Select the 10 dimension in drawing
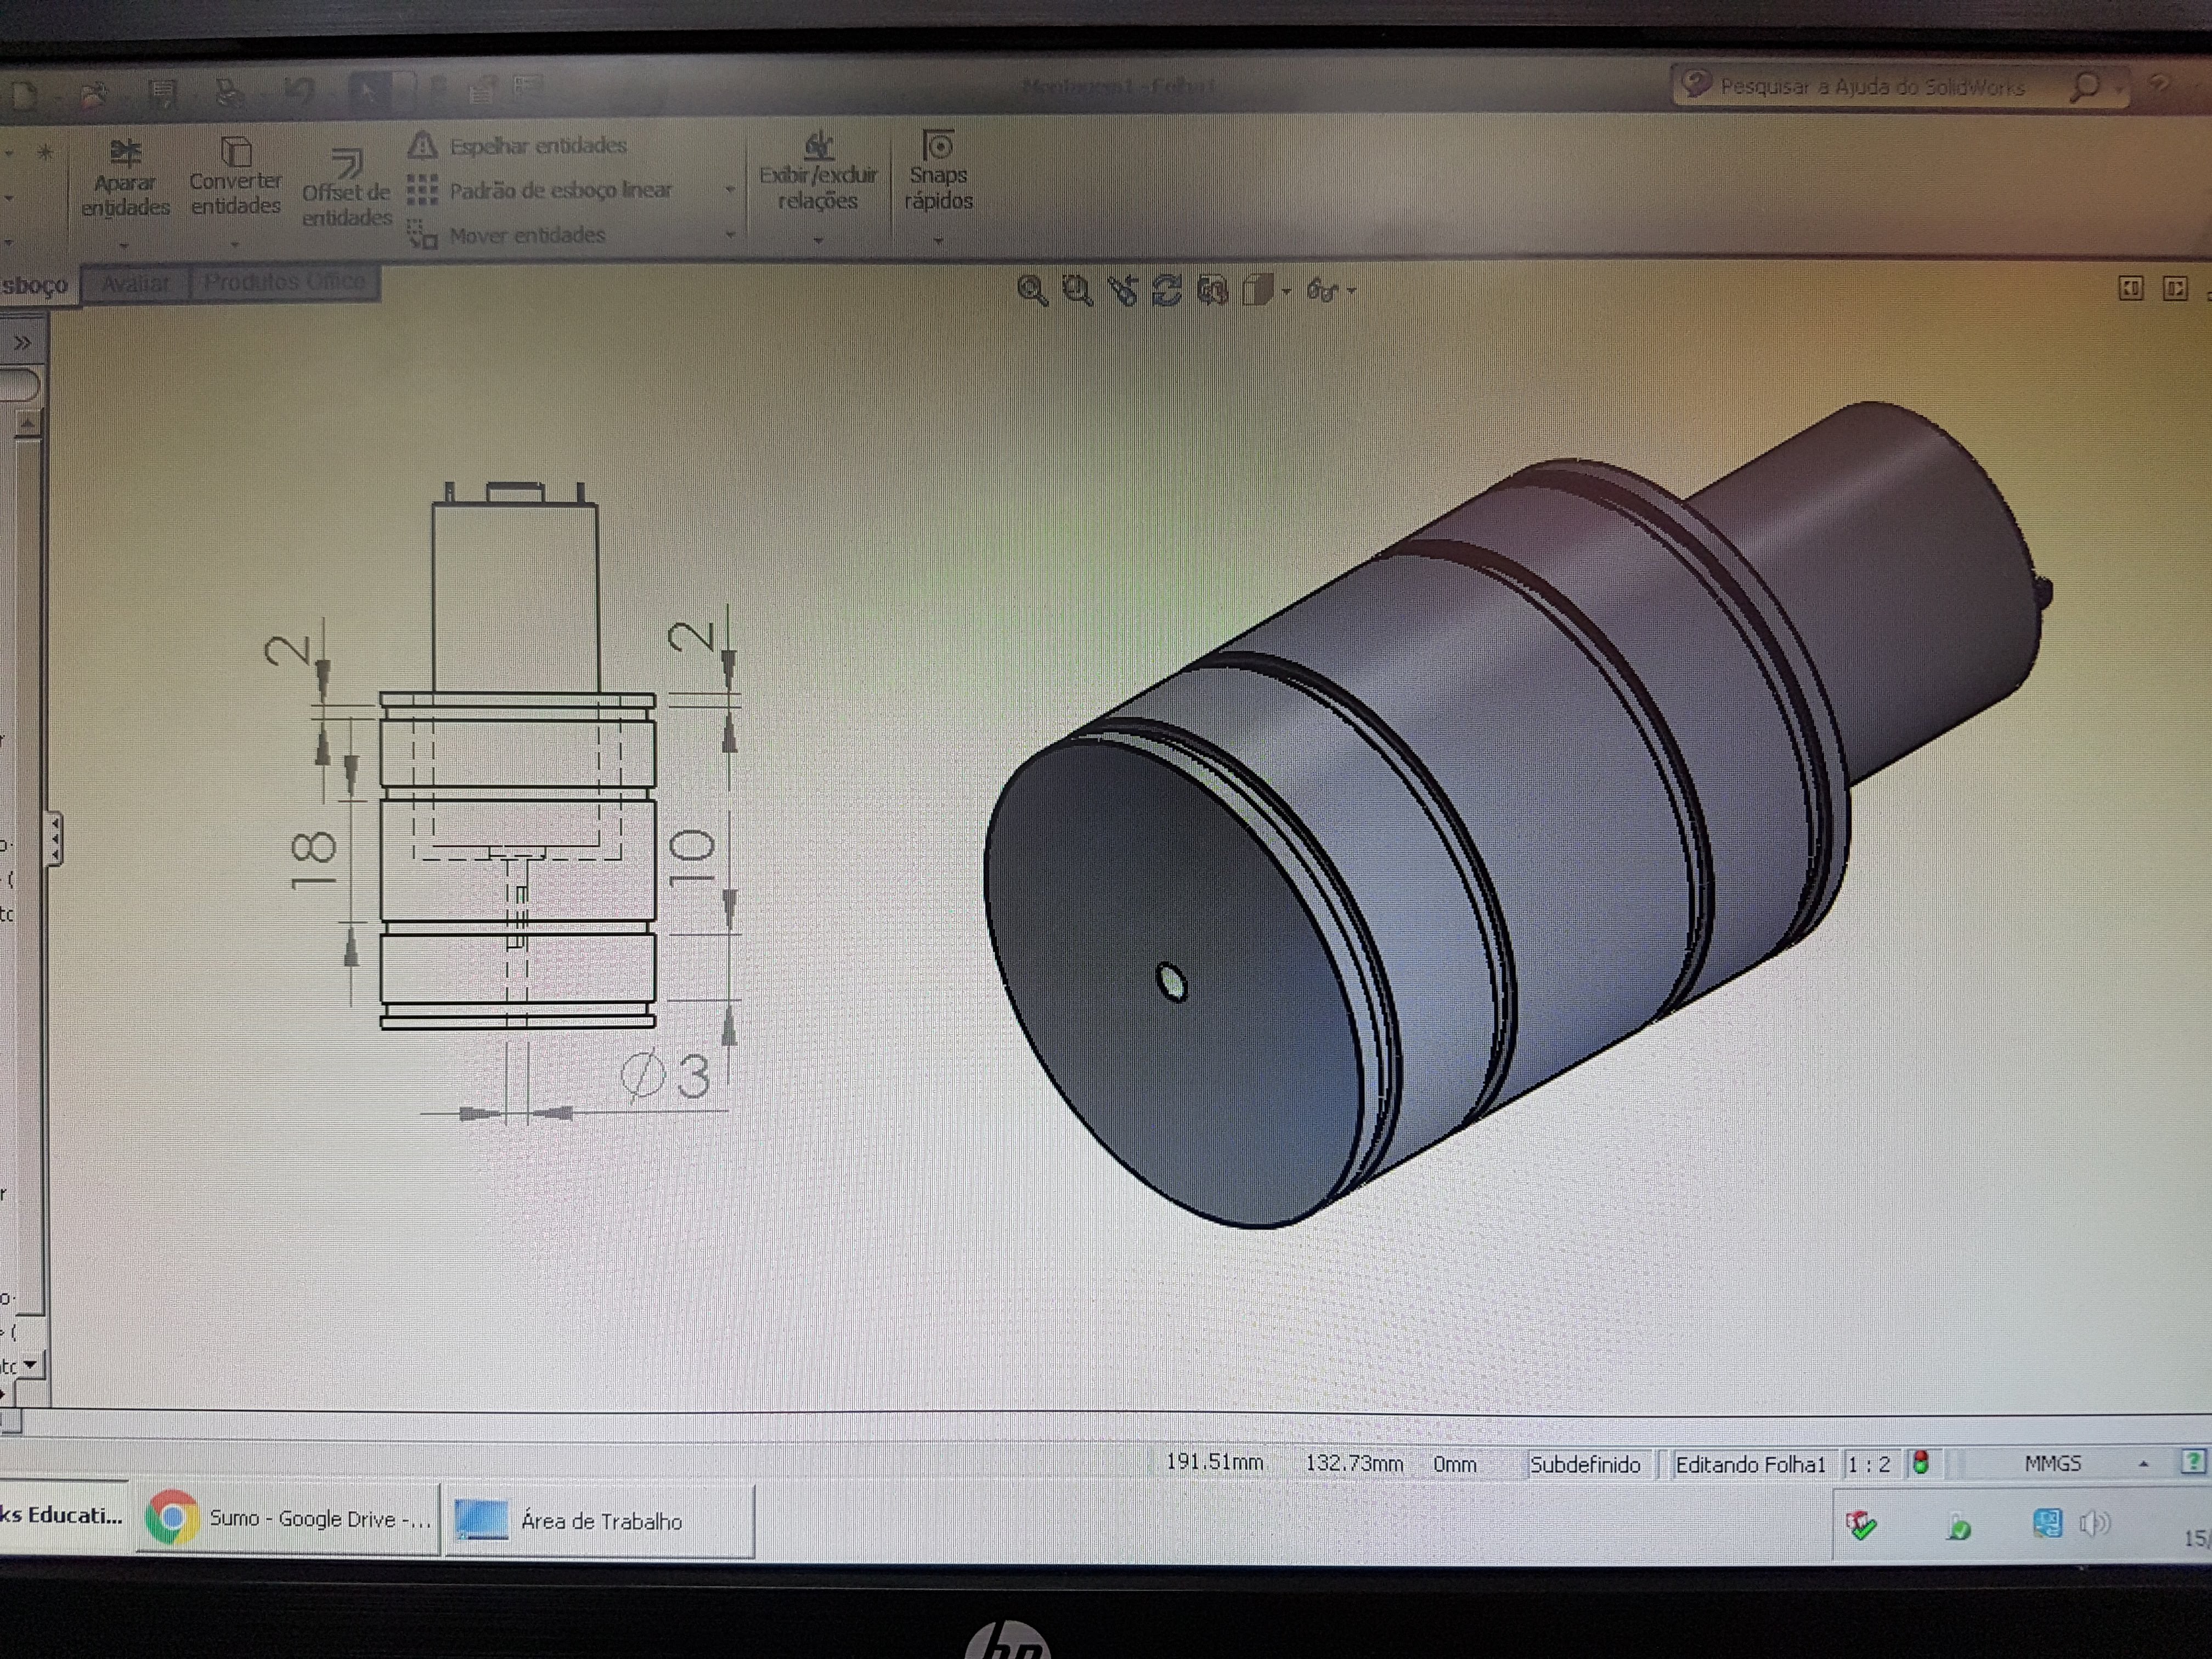Screen dimensions: 2212x1659 click(692, 857)
